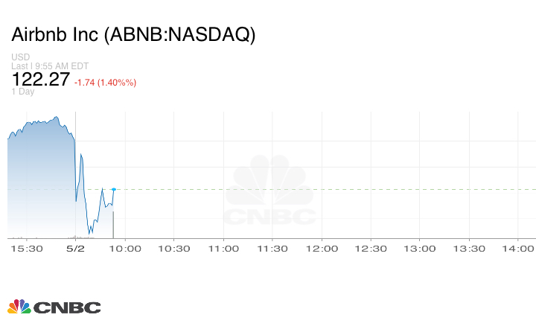
Task: Click the CNBC watermark in chart center
Action: 269,190
